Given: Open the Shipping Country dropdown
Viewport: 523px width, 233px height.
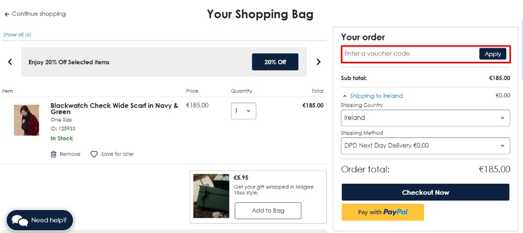Looking at the screenshot, I should [x=425, y=118].
